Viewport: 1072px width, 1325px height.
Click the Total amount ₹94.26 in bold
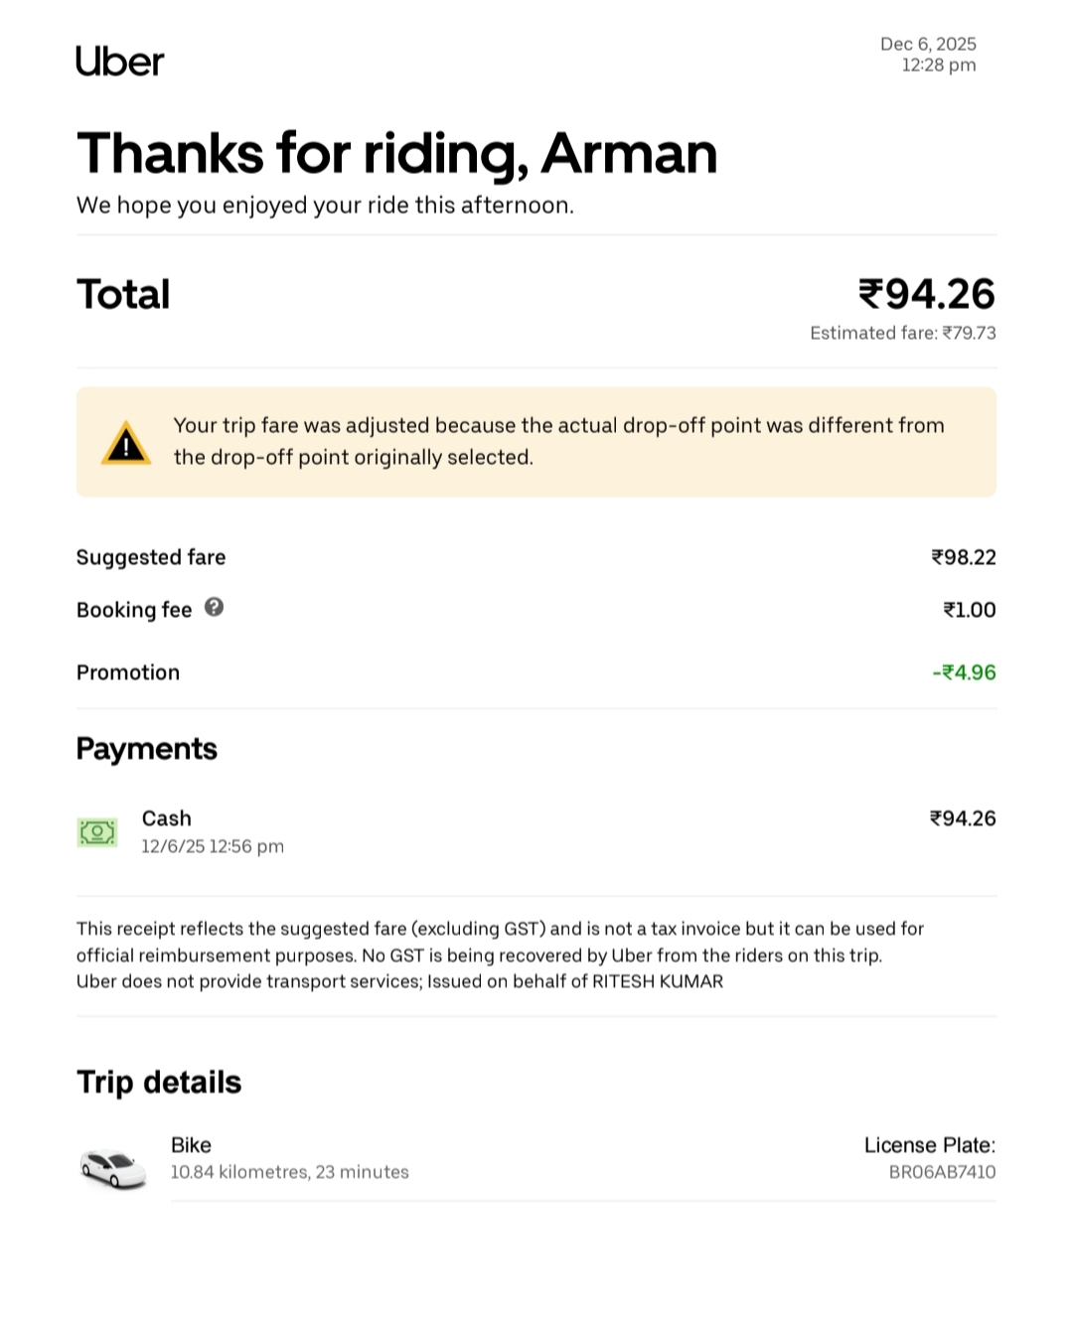(926, 294)
